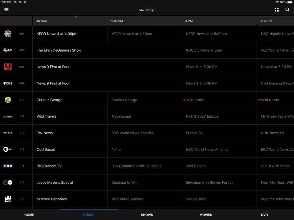Select the On Now column header
Screen dimensions: 294x220
[41, 21]
